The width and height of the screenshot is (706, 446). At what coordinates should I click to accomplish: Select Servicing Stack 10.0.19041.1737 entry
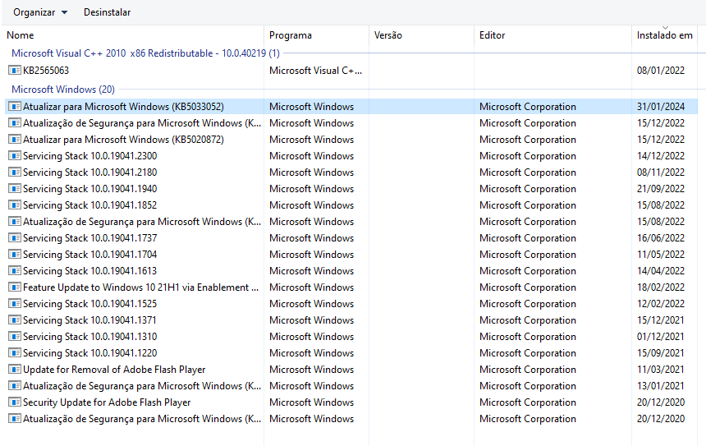90,238
